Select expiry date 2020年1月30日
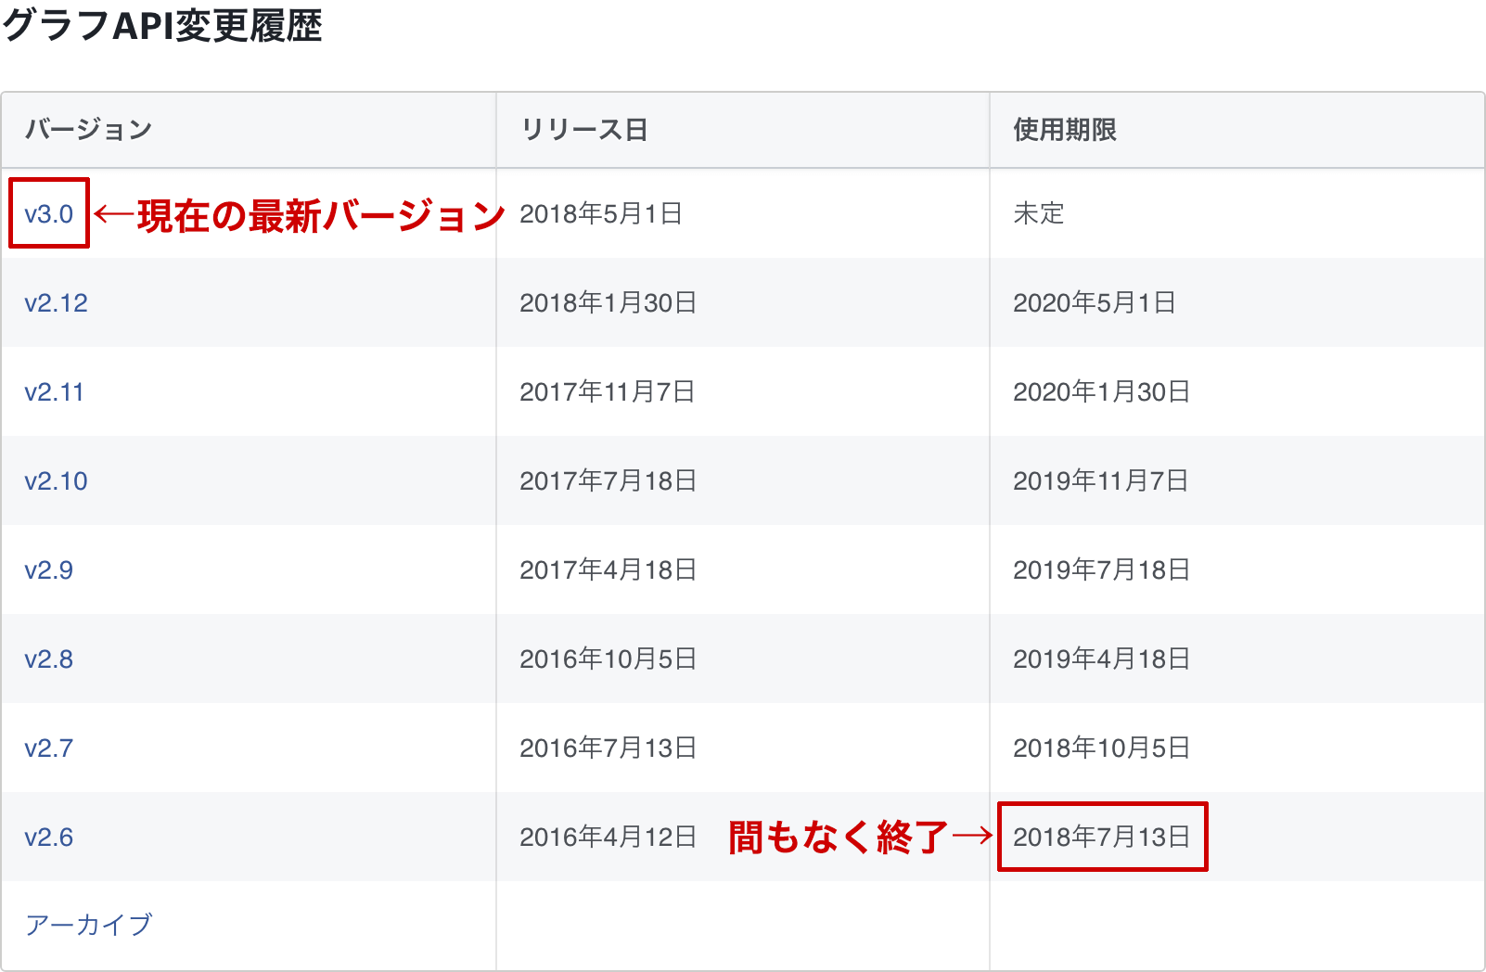 tap(1102, 392)
